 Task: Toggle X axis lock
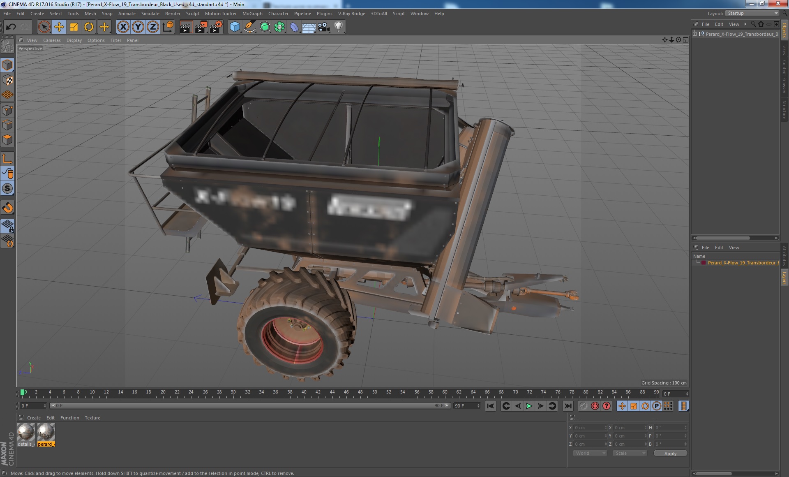[x=123, y=27]
